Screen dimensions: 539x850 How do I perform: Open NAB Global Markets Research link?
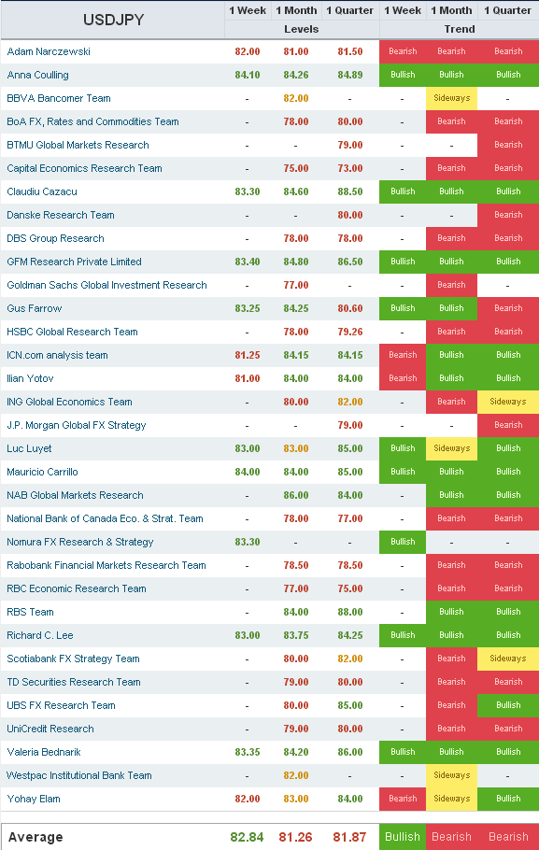pyautogui.click(x=75, y=495)
